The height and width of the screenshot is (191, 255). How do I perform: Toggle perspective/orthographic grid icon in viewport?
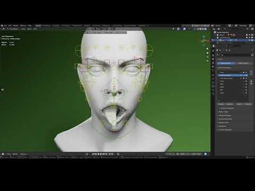tap(207, 61)
